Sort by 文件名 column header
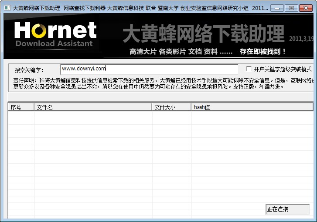This screenshot has height=222, width=317. [x=93, y=107]
